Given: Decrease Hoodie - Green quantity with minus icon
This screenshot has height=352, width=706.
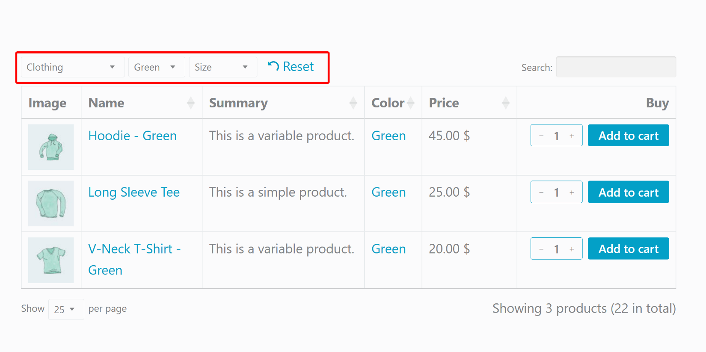Looking at the screenshot, I should tap(541, 136).
